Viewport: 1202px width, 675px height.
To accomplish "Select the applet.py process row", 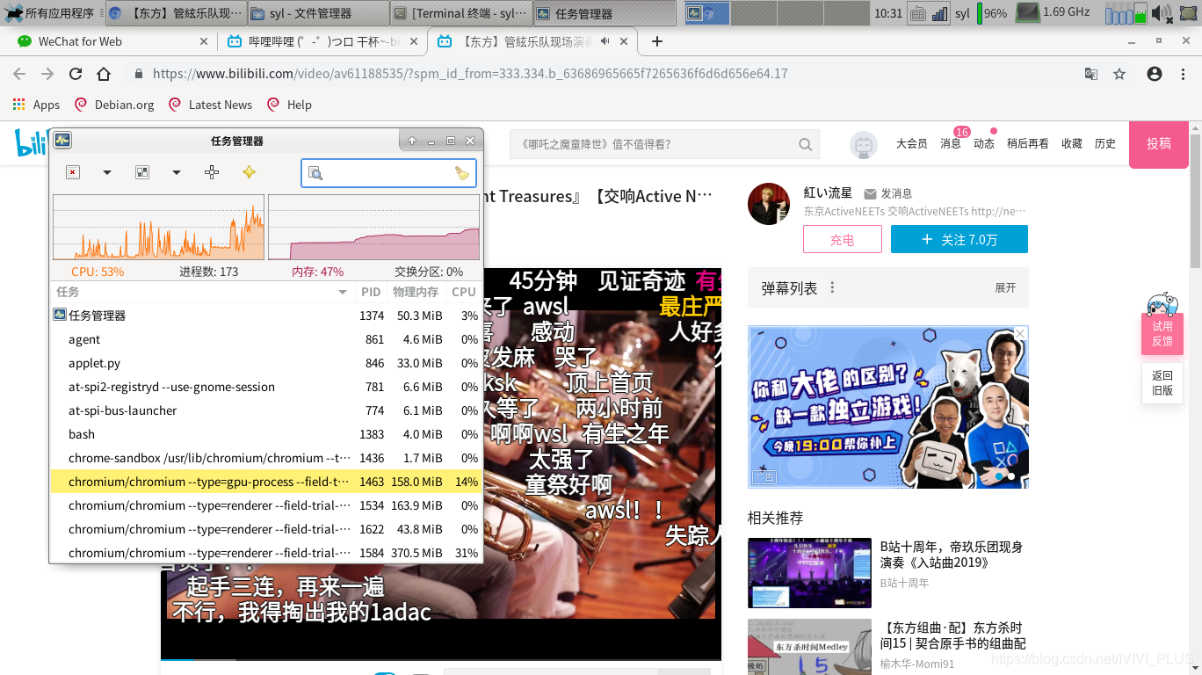I will click(266, 363).
